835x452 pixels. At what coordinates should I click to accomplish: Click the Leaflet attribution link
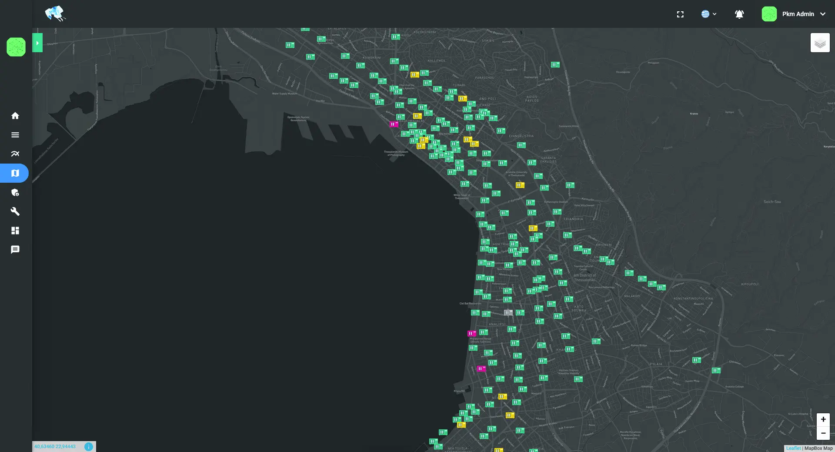(x=793, y=448)
